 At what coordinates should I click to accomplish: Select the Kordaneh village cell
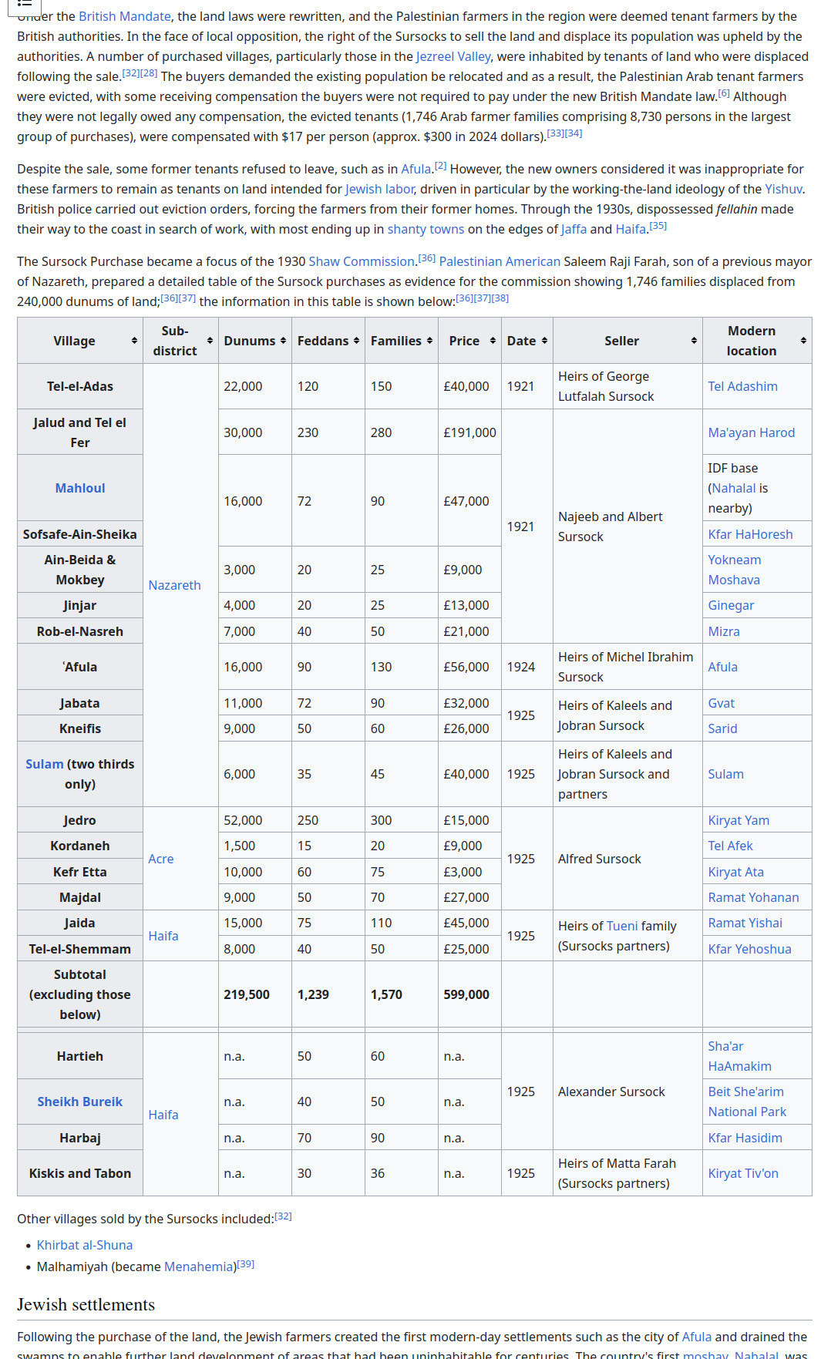coord(80,846)
